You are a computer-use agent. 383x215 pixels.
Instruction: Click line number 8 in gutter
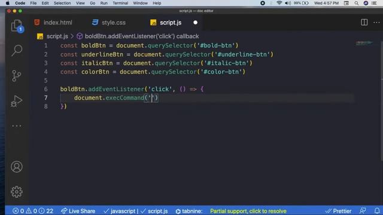pos(45,106)
